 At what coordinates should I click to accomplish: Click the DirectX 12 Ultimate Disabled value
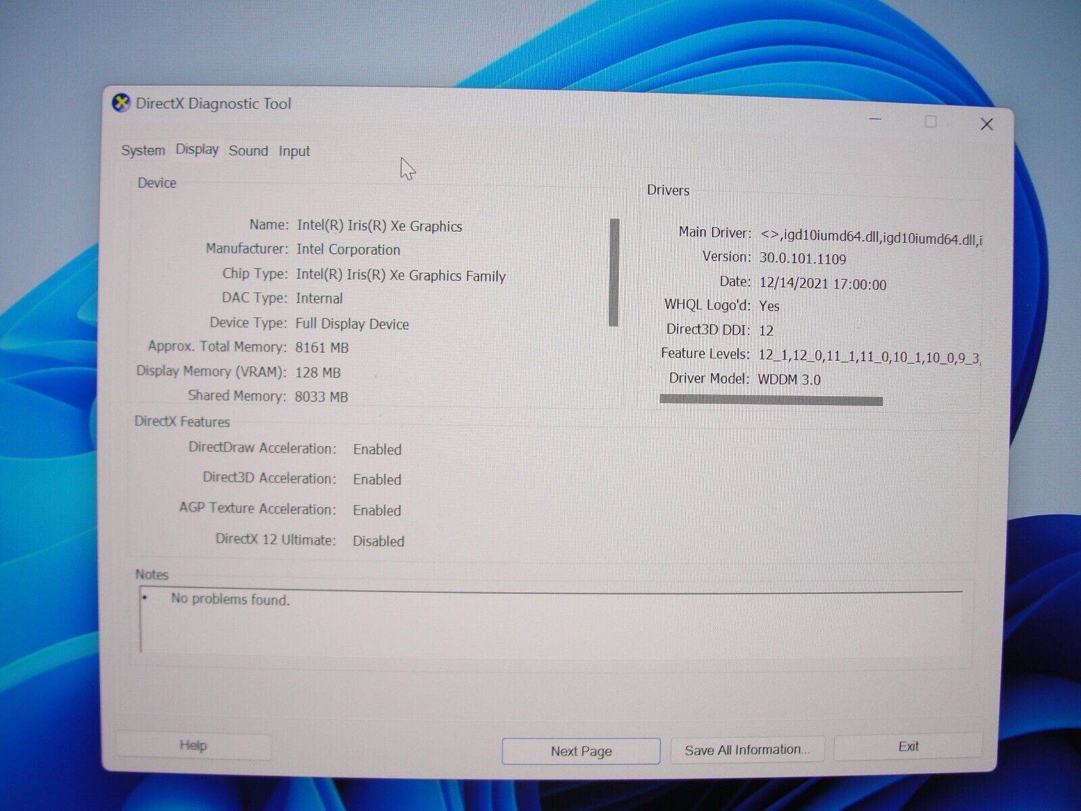click(x=378, y=541)
